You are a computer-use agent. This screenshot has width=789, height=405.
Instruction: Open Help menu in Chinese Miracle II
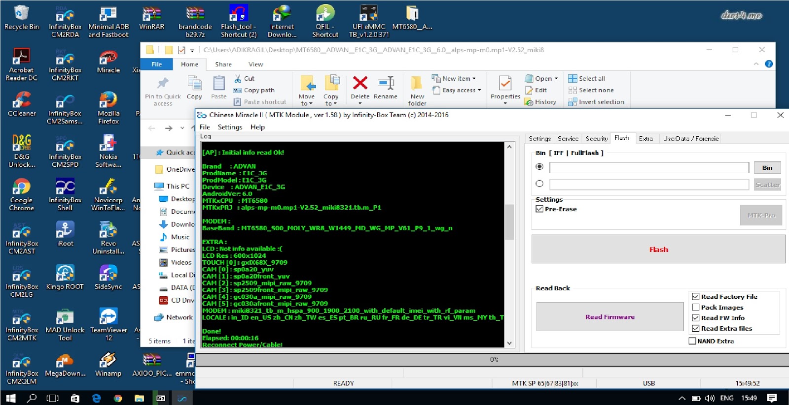tap(257, 127)
